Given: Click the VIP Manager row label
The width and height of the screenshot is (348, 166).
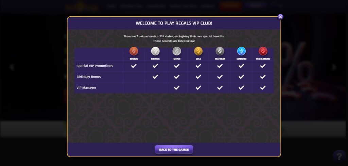Looking at the screenshot, I should (86, 88).
